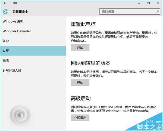Viewport: 163px width, 131px height.
Task: Click the 设置 window title text
Action: point(15,3)
